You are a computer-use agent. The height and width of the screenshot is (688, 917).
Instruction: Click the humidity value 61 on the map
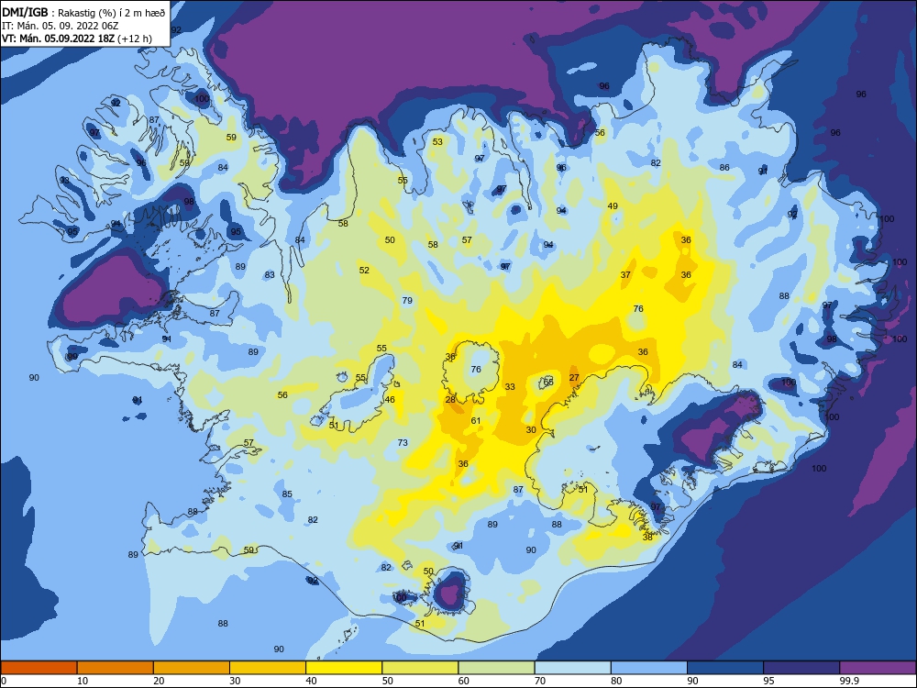pos(476,421)
